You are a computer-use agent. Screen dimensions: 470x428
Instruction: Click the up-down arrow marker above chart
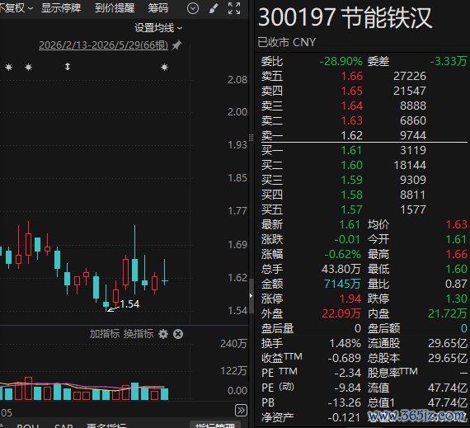pos(68,67)
